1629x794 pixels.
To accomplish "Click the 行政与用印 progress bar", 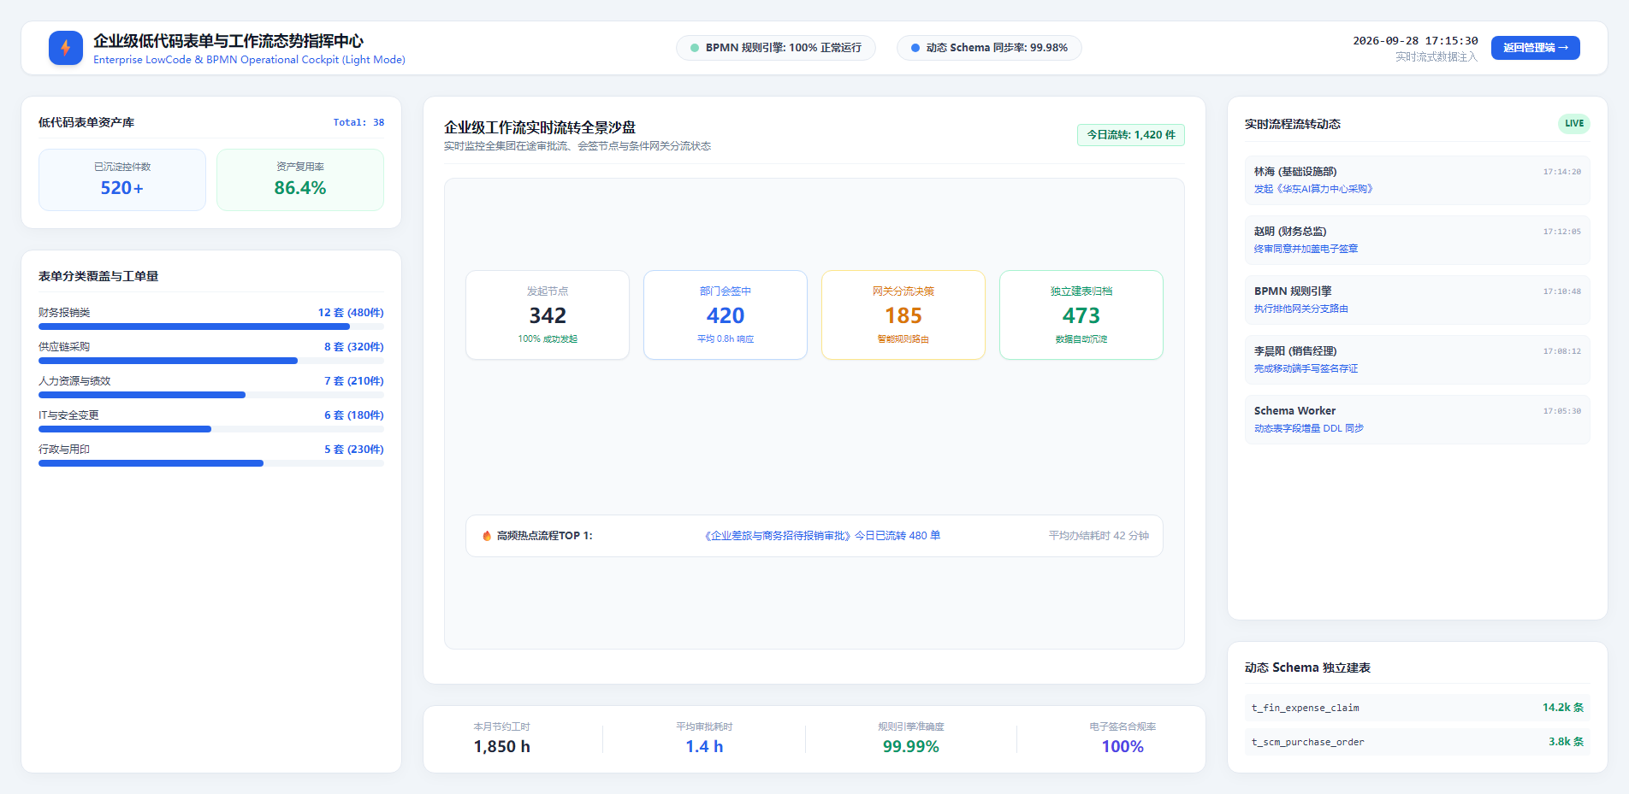I will [x=211, y=463].
